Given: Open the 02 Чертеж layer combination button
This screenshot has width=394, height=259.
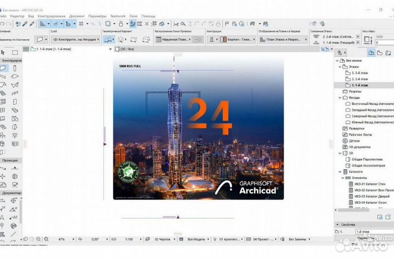Looking at the screenshot, I should coord(163,239).
